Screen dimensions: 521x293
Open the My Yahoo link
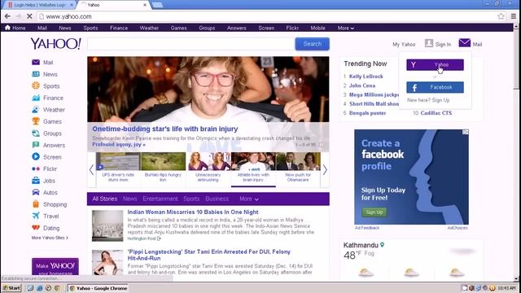point(404,44)
